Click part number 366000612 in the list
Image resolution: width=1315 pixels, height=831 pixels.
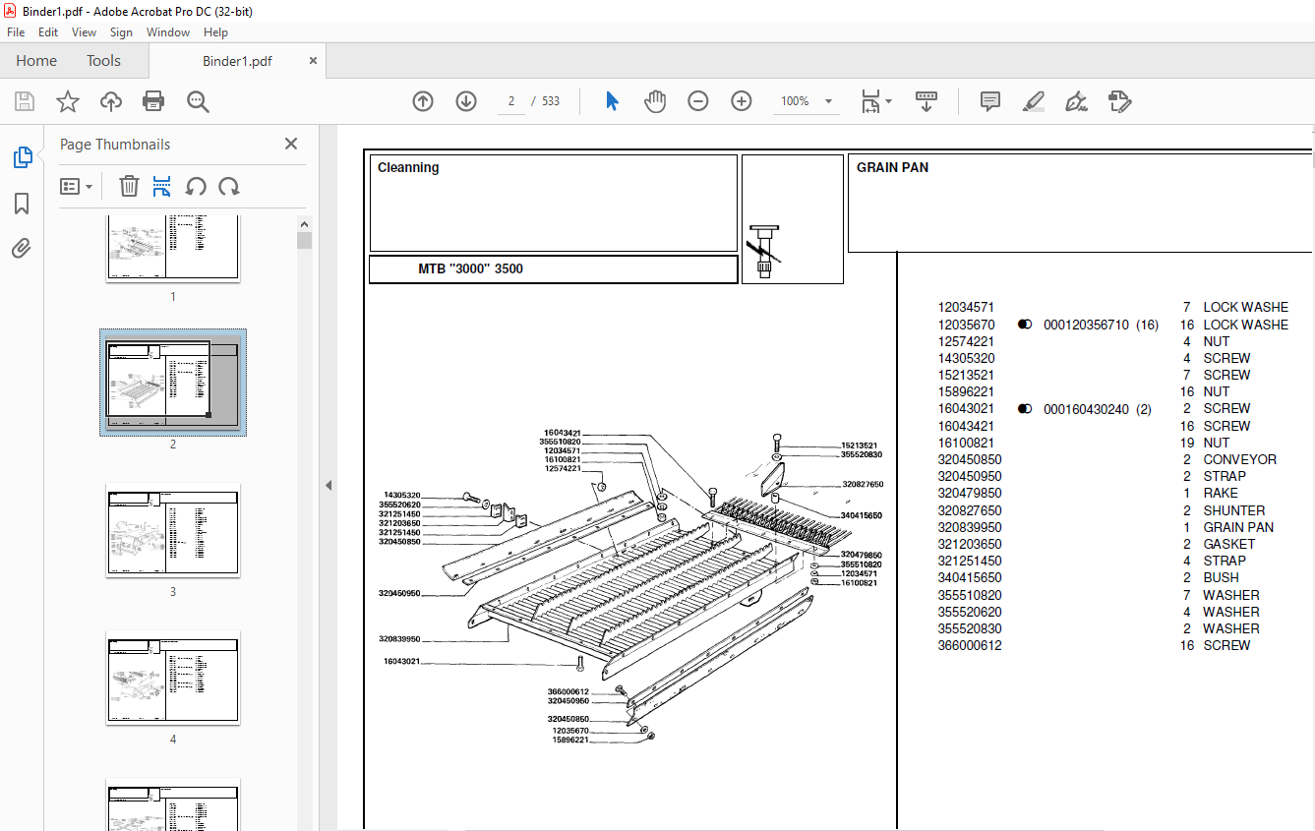(x=970, y=646)
